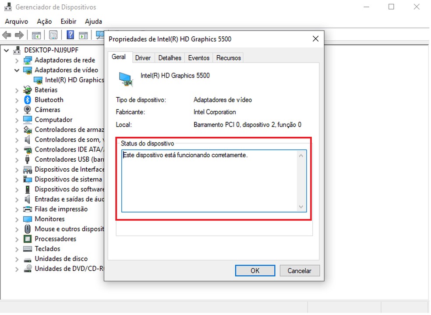Toggle the console tree toolbar icon
Screen dimensions: 431x315
tap(36, 35)
